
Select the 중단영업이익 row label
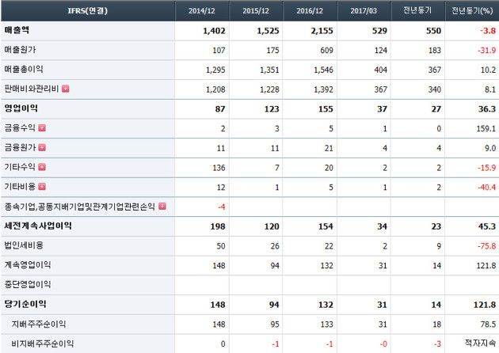(x=28, y=285)
